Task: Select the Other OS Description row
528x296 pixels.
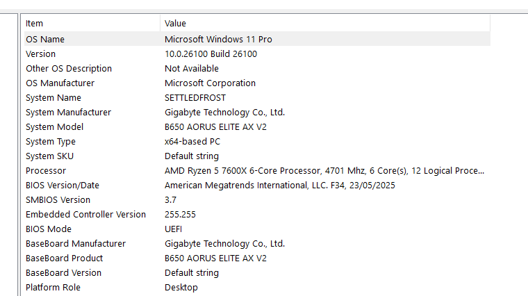Action: click(x=69, y=69)
